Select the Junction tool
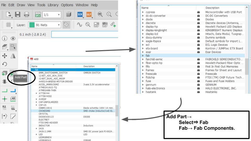This screenshot has height=141, width=251. (x=4, y=99)
